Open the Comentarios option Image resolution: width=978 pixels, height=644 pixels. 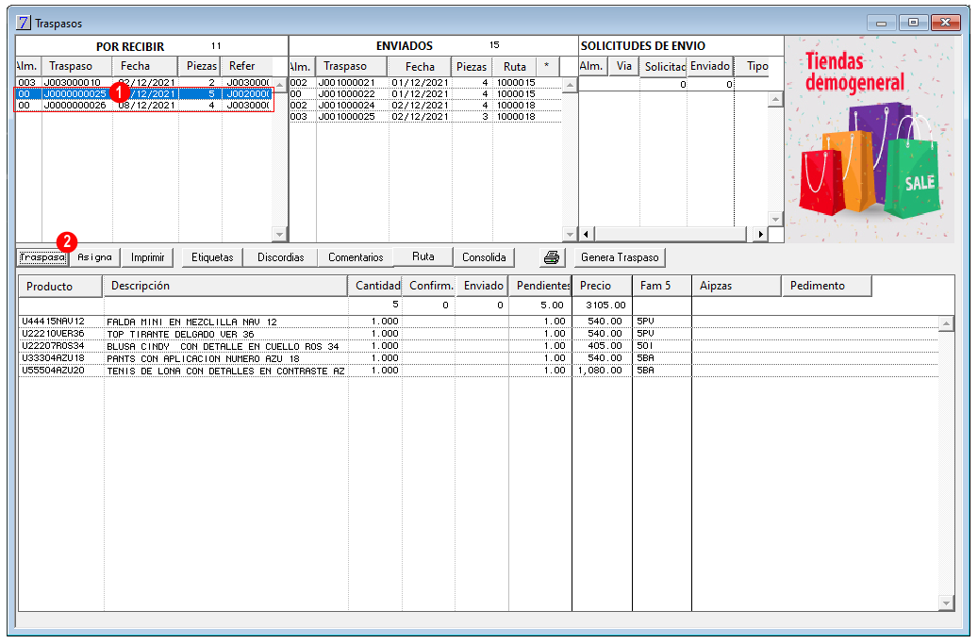pyautogui.click(x=356, y=257)
